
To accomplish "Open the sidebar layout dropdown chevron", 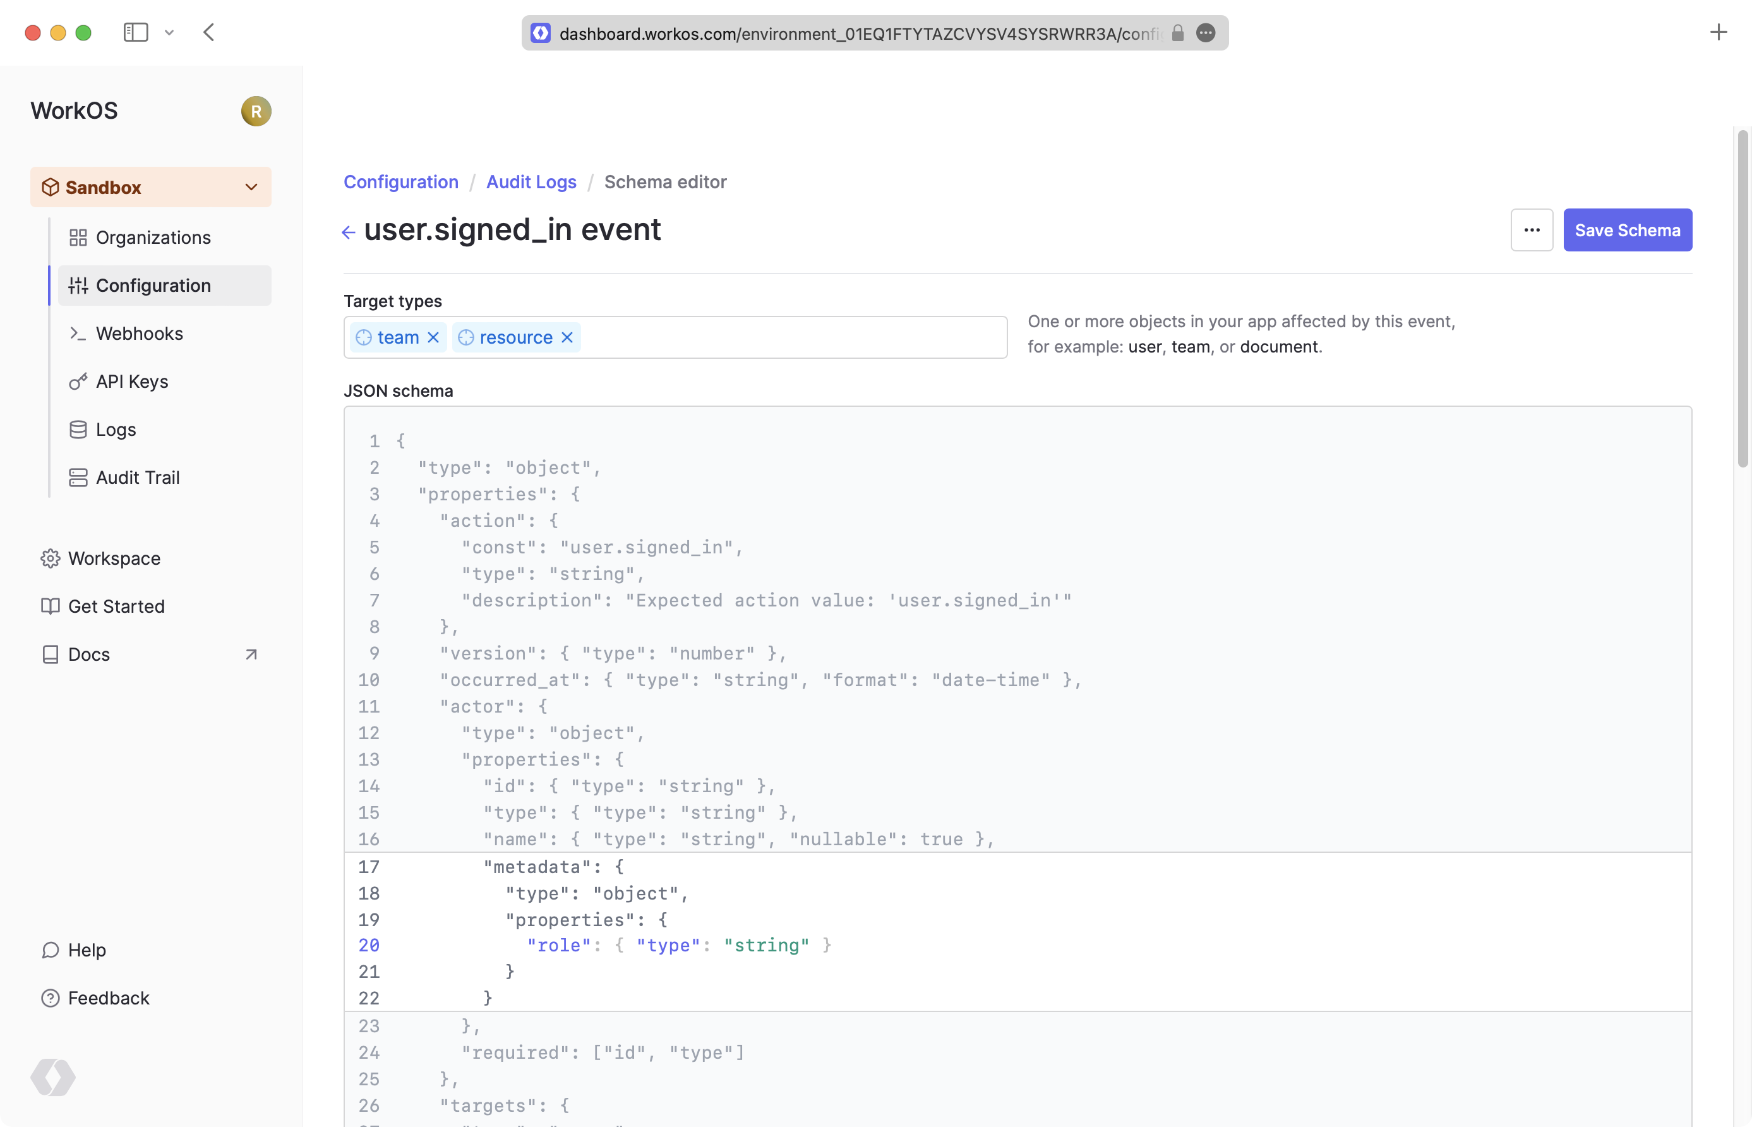I will (x=169, y=32).
